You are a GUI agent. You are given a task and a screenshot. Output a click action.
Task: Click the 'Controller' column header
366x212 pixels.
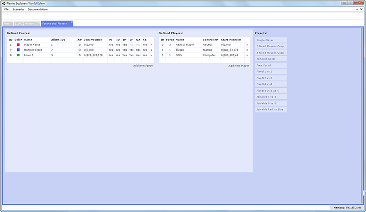coord(211,40)
